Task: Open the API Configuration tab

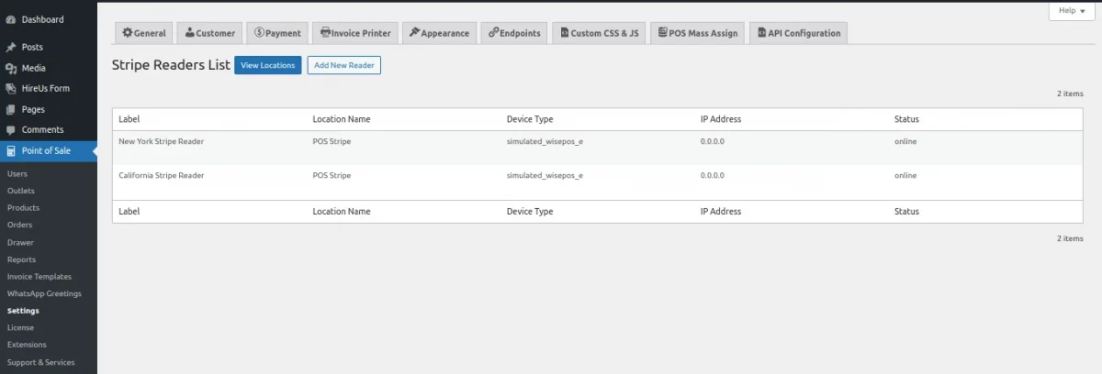Action: pos(798,33)
